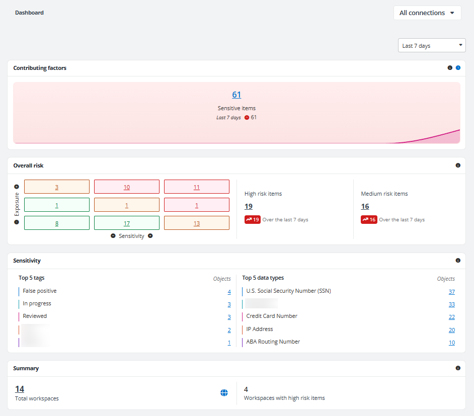
Task: Open the blurred data type count 33
Action: 452,304
